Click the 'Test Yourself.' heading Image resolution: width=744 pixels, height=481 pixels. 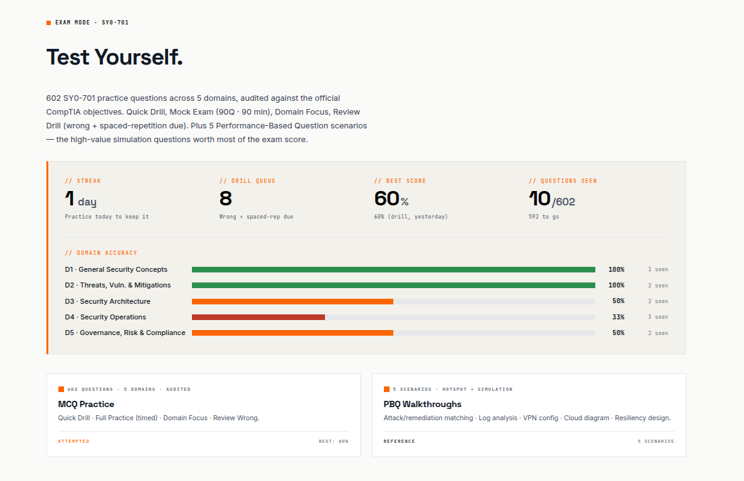coord(114,58)
